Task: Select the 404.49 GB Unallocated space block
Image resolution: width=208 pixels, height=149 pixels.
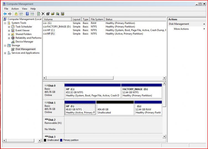Action: click(115, 108)
